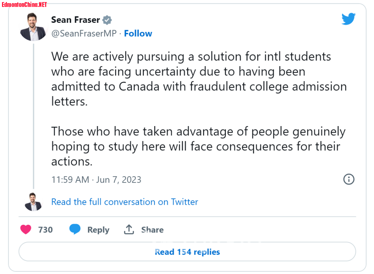The height and width of the screenshot is (274, 374).
Task: Click the tweet paragraph about intl students
Action: pyautogui.click(x=199, y=79)
